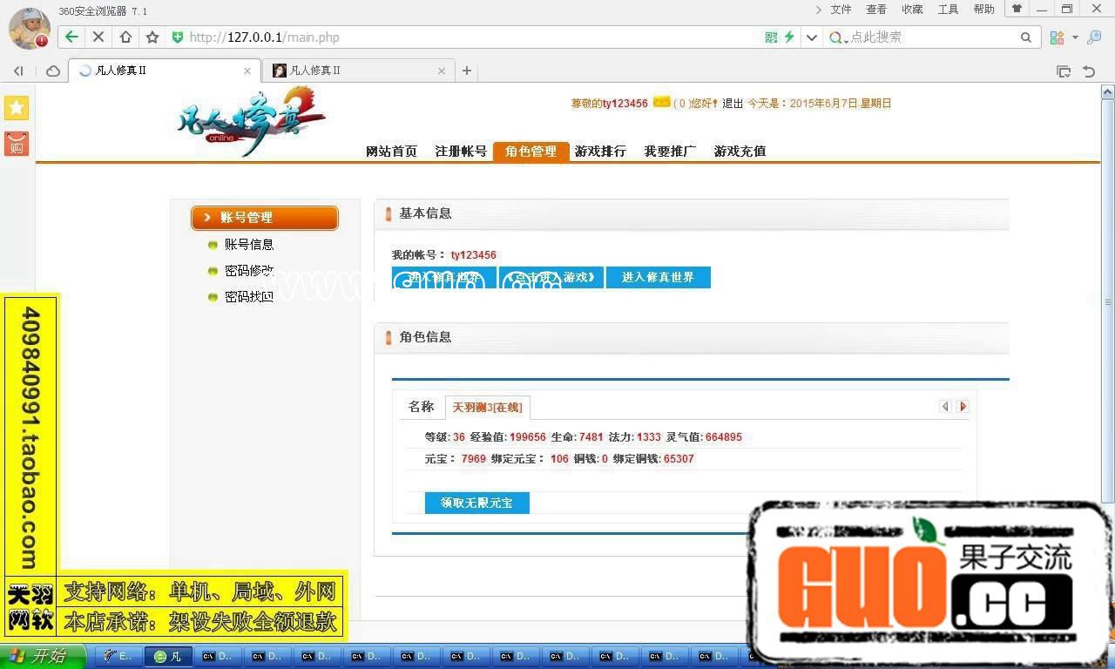The width and height of the screenshot is (1115, 669).
Task: Open the yellow star favorites sidebar icon
Action: coord(17,108)
